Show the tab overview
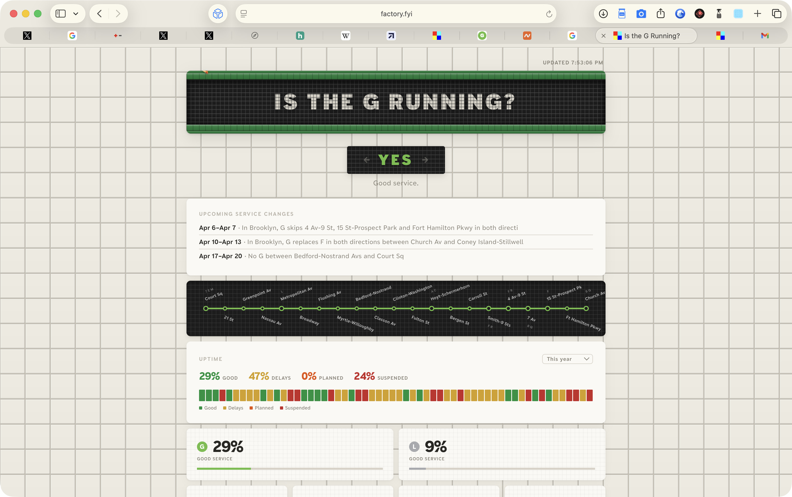The height and width of the screenshot is (497, 792). coord(777,13)
